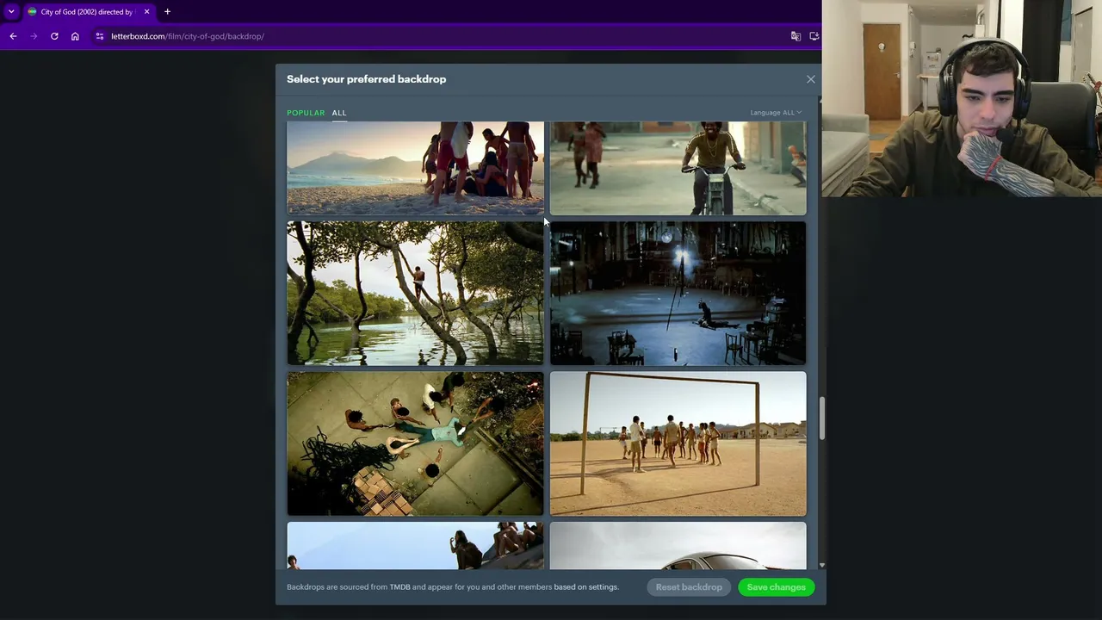Pick the overhead backdrop of people around body
This screenshot has width=1102, height=620.
(x=415, y=443)
